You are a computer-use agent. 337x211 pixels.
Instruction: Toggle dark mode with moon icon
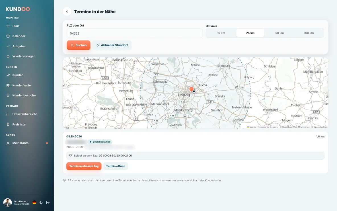(41, 202)
